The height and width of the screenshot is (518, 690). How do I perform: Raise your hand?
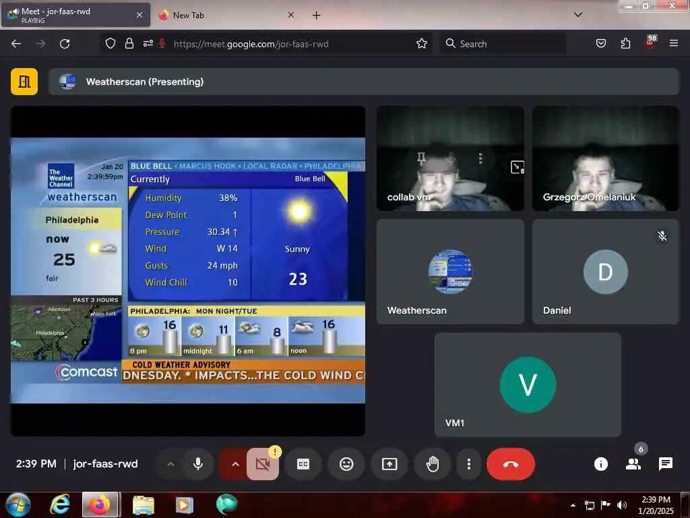coord(433,464)
